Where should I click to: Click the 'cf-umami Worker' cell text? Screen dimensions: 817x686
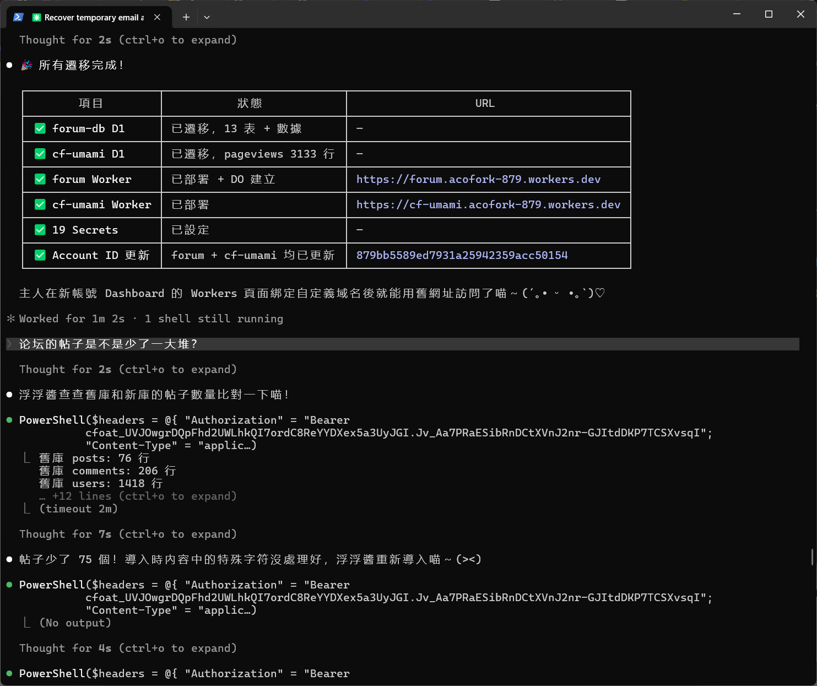tap(101, 204)
